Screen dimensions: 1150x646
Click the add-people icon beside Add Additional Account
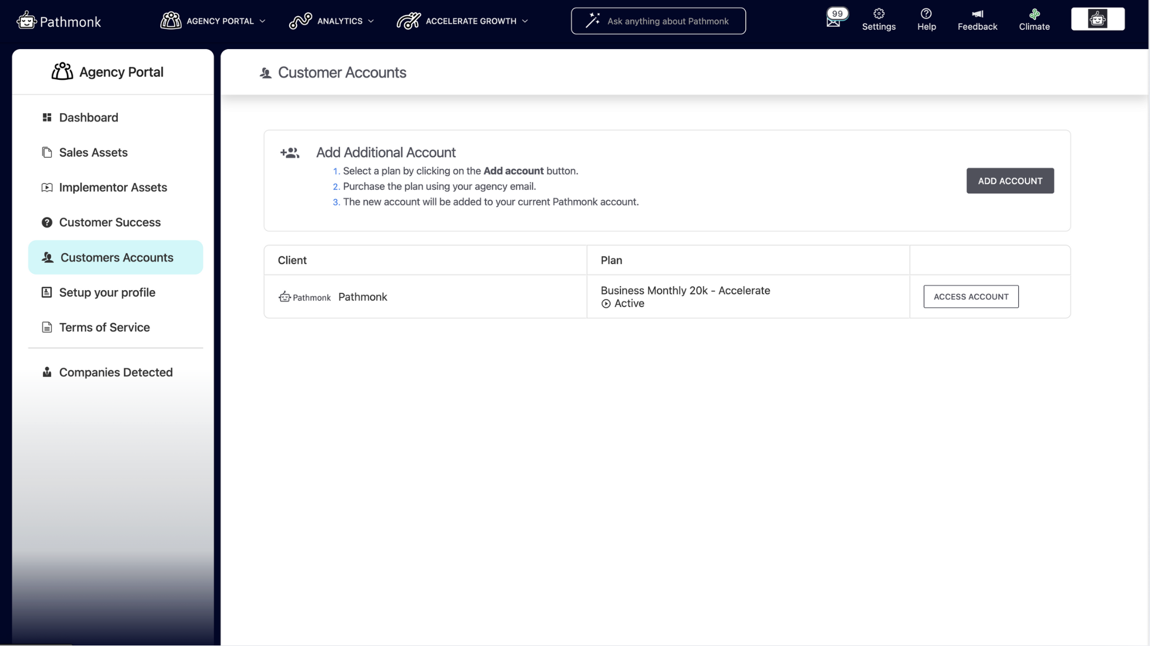pos(290,153)
